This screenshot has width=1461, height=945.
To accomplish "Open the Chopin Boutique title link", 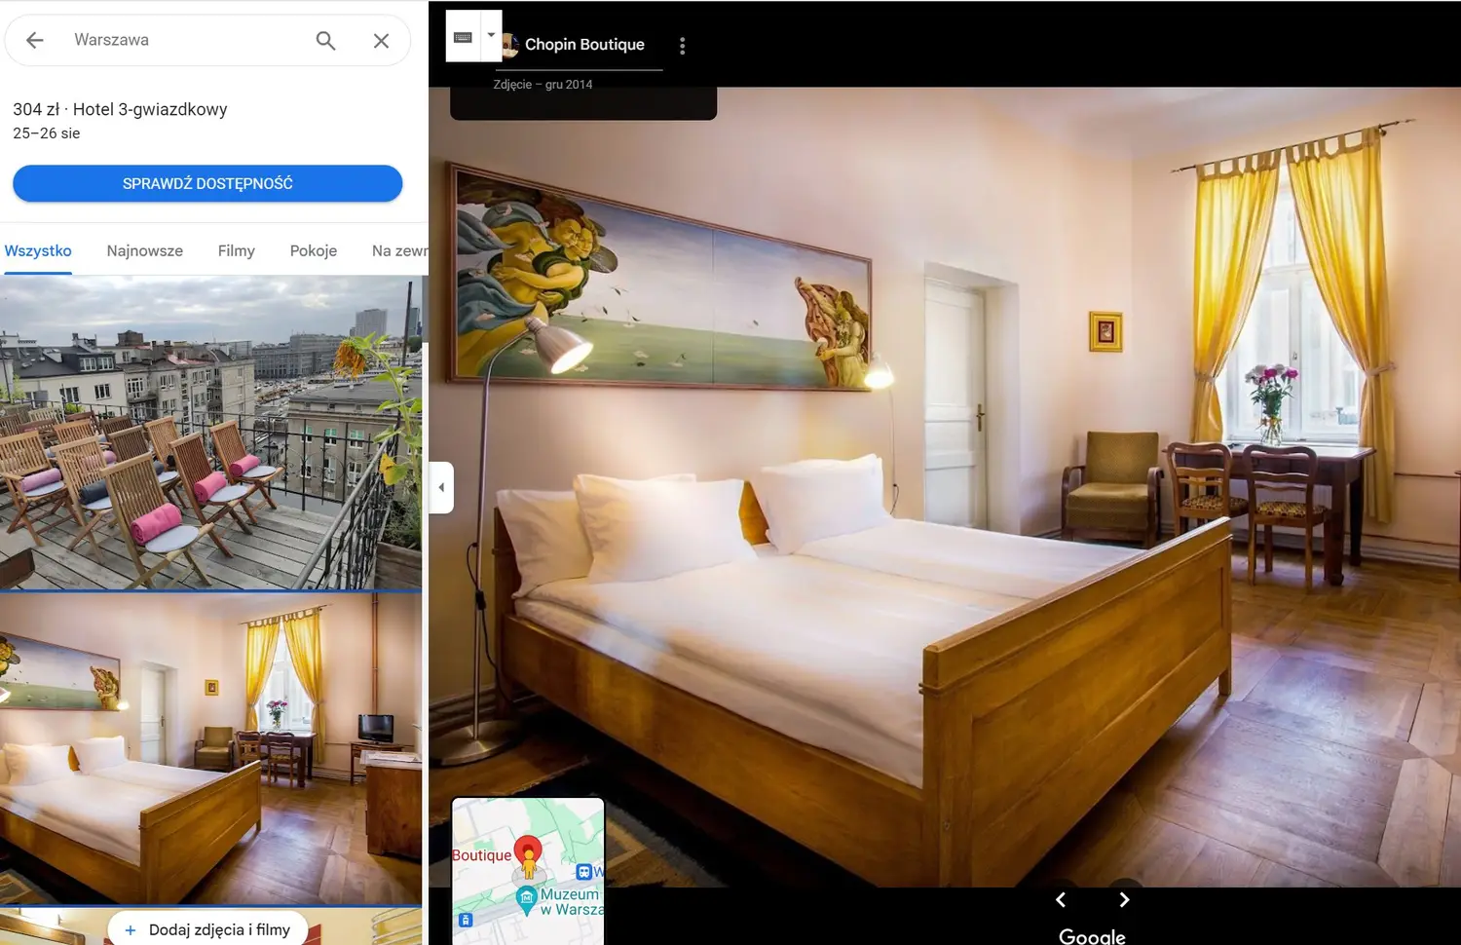I will point(583,45).
